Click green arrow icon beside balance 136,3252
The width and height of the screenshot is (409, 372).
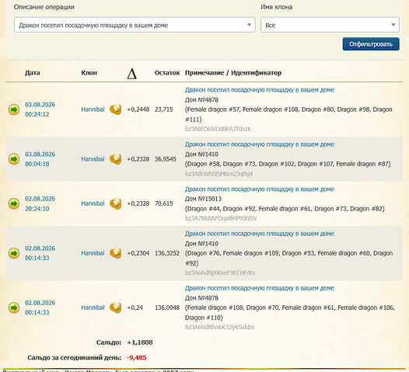pos(14,253)
